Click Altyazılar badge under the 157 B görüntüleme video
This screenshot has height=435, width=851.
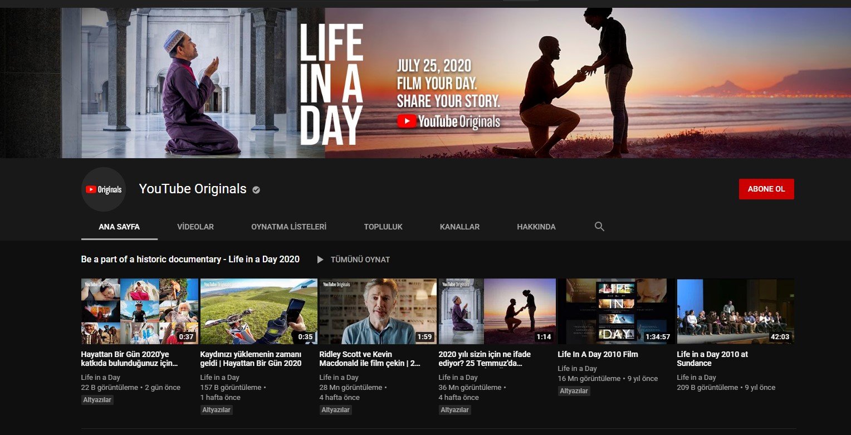pyautogui.click(x=217, y=410)
